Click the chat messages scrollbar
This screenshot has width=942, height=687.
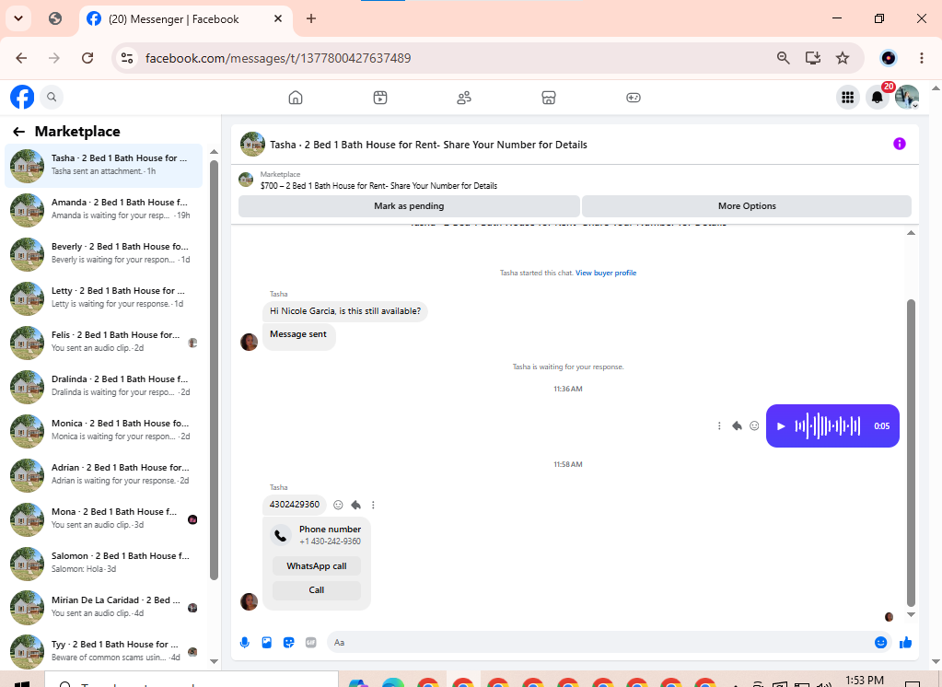pyautogui.click(x=911, y=452)
